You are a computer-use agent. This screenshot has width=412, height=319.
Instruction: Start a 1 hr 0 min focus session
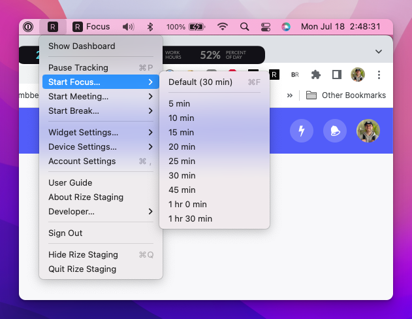pyautogui.click(x=214, y=205)
